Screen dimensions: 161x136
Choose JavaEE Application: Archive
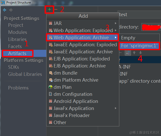83,52
